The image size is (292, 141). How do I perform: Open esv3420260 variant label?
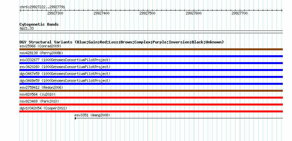pos(65,67)
